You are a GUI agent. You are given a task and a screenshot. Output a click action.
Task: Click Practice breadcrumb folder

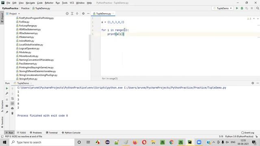(25, 8)
